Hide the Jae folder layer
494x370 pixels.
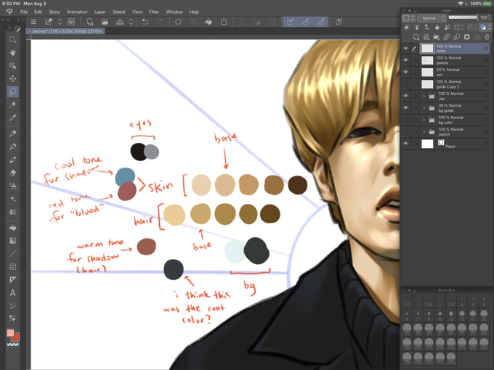point(406,96)
